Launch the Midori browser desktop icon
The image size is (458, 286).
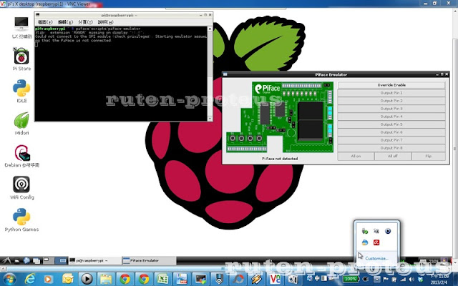coord(21,123)
